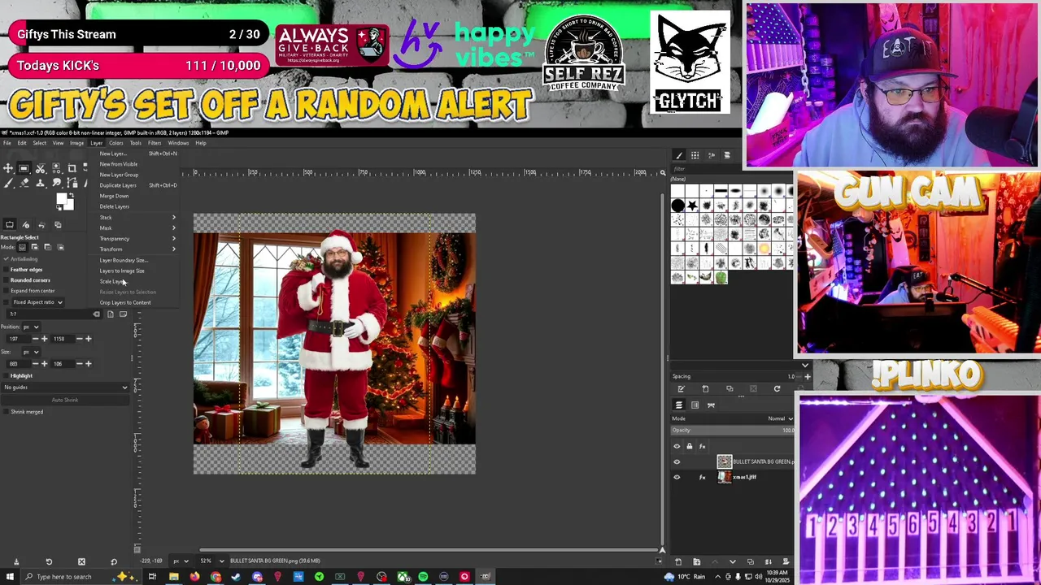Hide the xmas1.jfif layer
This screenshot has height=585, width=1041.
[x=677, y=477]
